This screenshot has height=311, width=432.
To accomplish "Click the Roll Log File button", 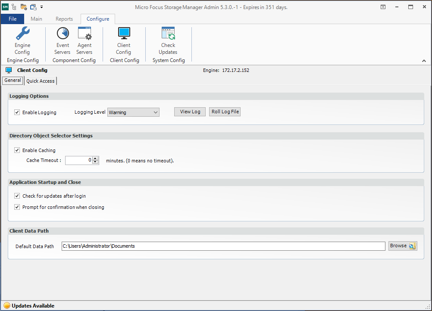I will point(225,112).
